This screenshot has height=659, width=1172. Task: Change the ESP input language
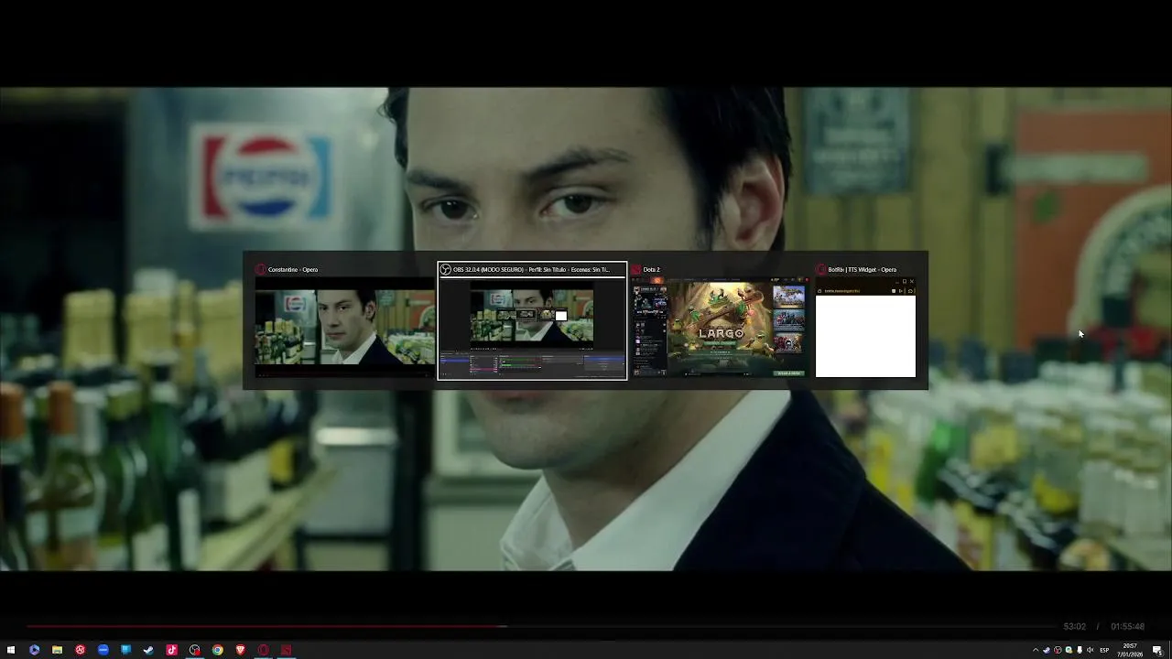coord(1104,650)
